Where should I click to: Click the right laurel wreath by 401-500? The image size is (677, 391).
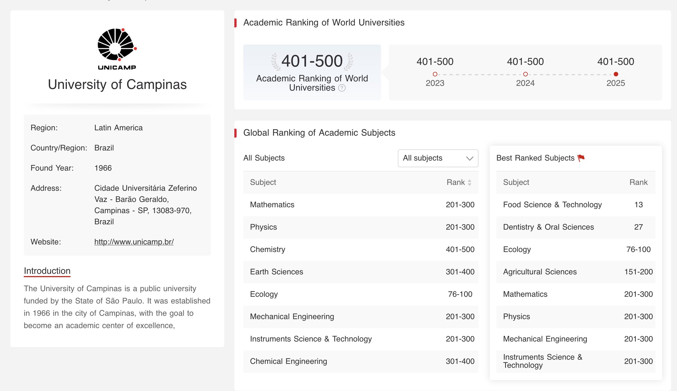coord(349,62)
